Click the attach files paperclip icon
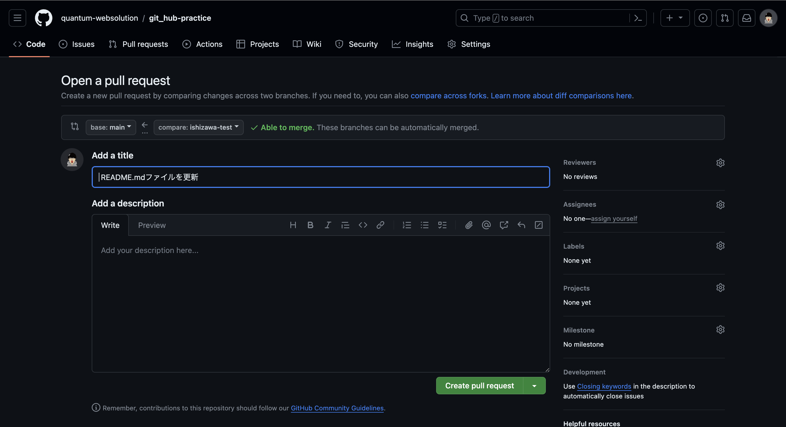The width and height of the screenshot is (786, 427). [469, 225]
